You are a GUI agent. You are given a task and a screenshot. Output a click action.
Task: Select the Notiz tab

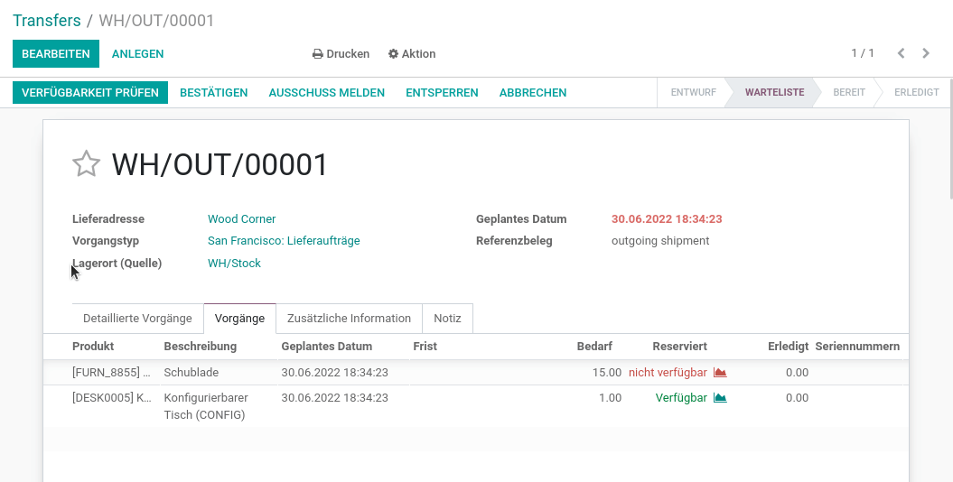pyautogui.click(x=447, y=318)
